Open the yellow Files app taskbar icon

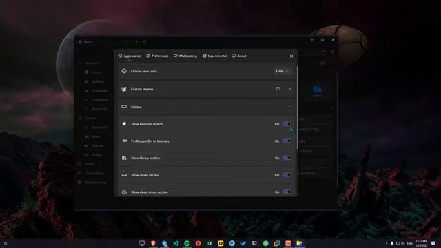pos(299,243)
